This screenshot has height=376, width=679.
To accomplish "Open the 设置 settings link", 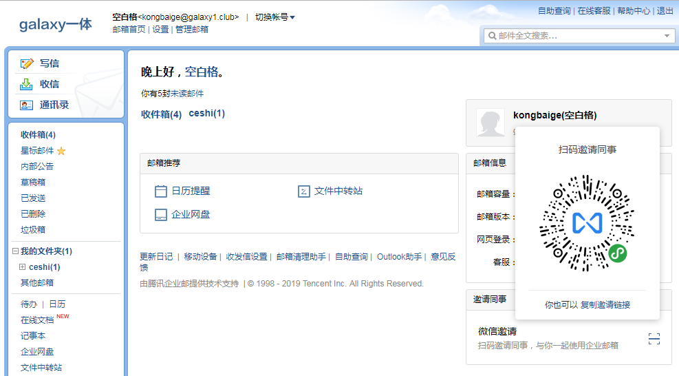I will [160, 30].
